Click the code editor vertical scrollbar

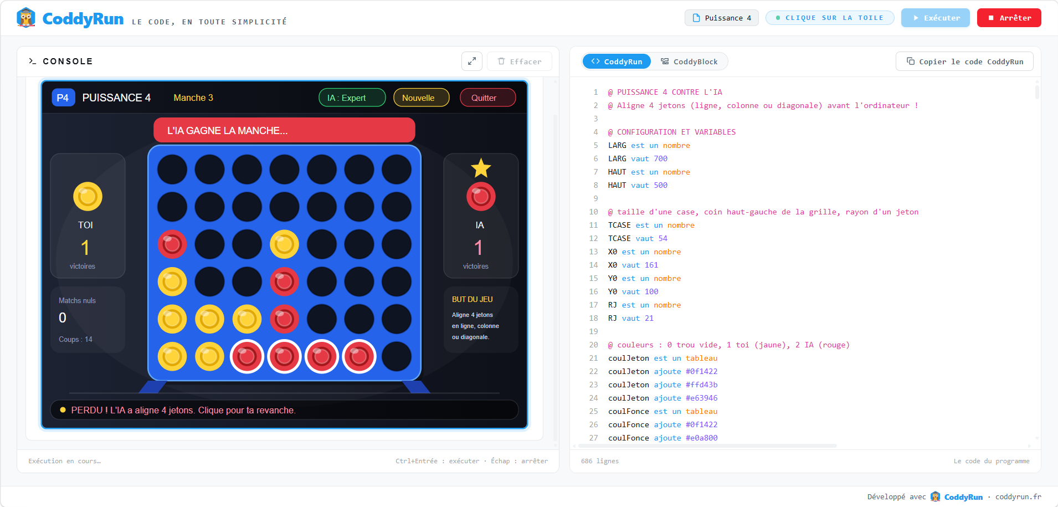pos(1037,91)
